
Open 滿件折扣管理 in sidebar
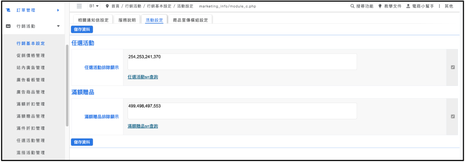pyautogui.click(x=30, y=128)
